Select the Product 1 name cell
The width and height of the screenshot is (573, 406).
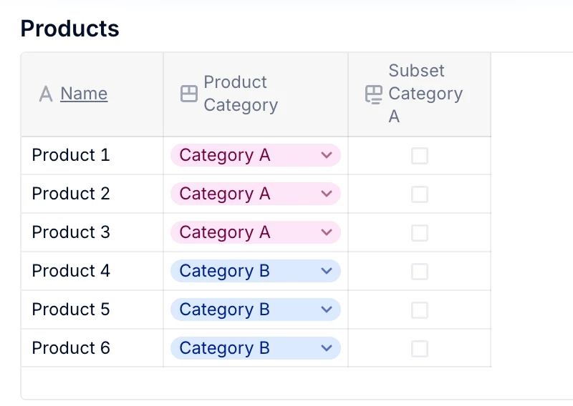click(71, 156)
